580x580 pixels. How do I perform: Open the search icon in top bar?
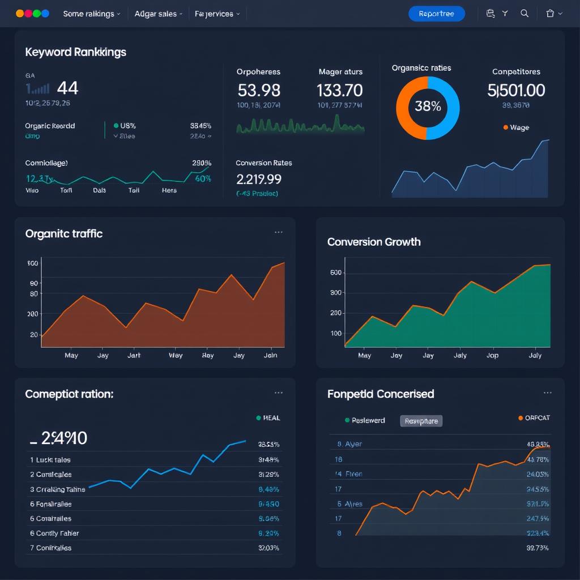524,13
